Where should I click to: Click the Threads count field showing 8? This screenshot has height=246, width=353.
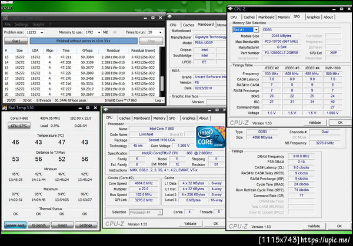(218, 212)
